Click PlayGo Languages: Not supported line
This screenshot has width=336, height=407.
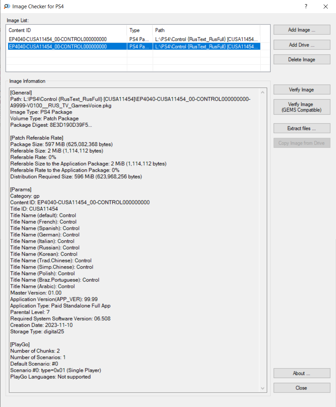(x=51, y=377)
